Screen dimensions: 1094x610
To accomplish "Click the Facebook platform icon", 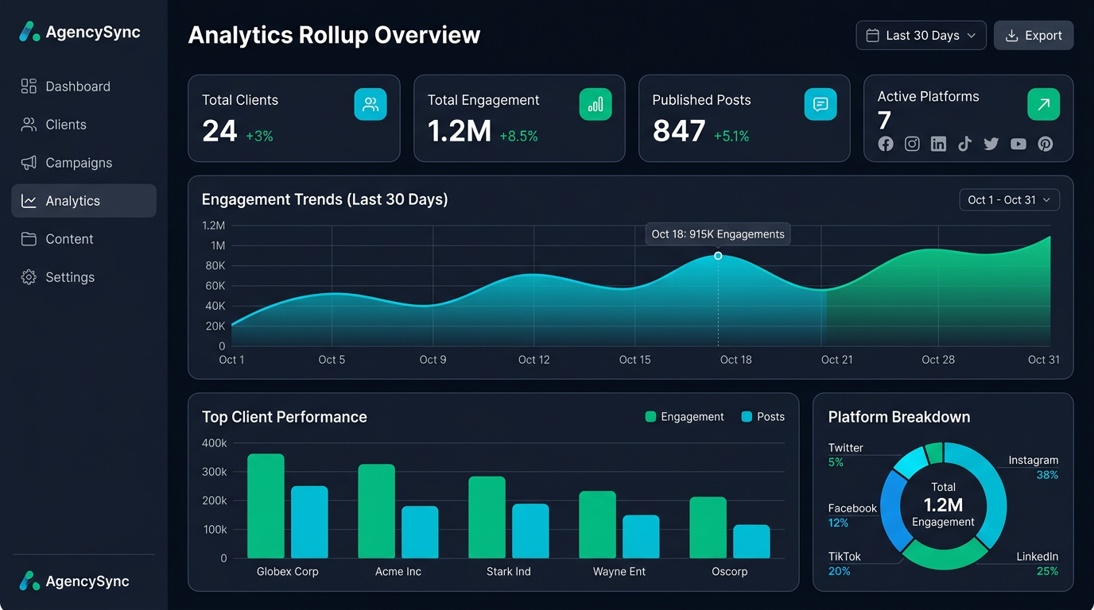I will click(x=885, y=144).
